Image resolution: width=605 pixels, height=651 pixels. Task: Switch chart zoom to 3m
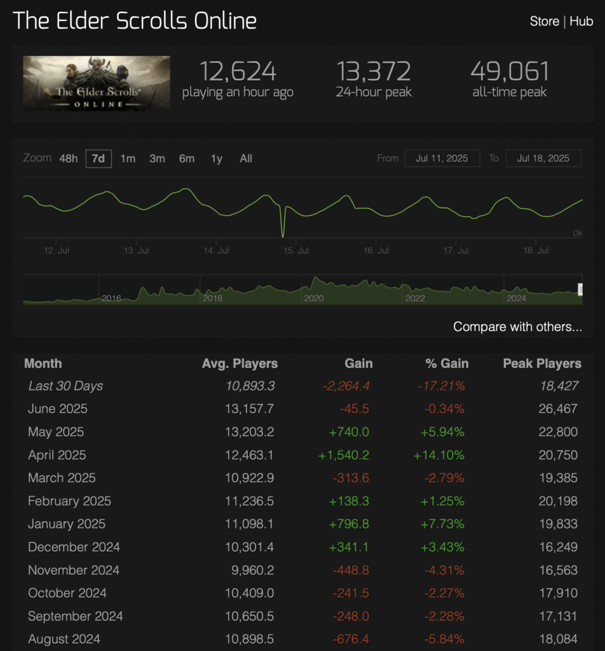click(x=157, y=158)
